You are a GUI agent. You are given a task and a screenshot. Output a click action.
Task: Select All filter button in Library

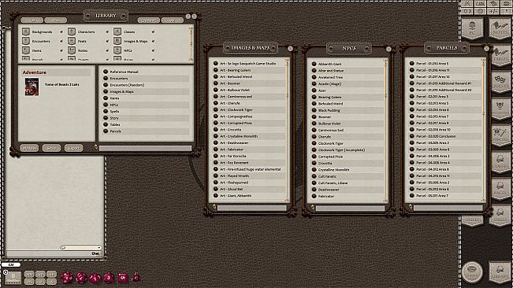(173, 20)
